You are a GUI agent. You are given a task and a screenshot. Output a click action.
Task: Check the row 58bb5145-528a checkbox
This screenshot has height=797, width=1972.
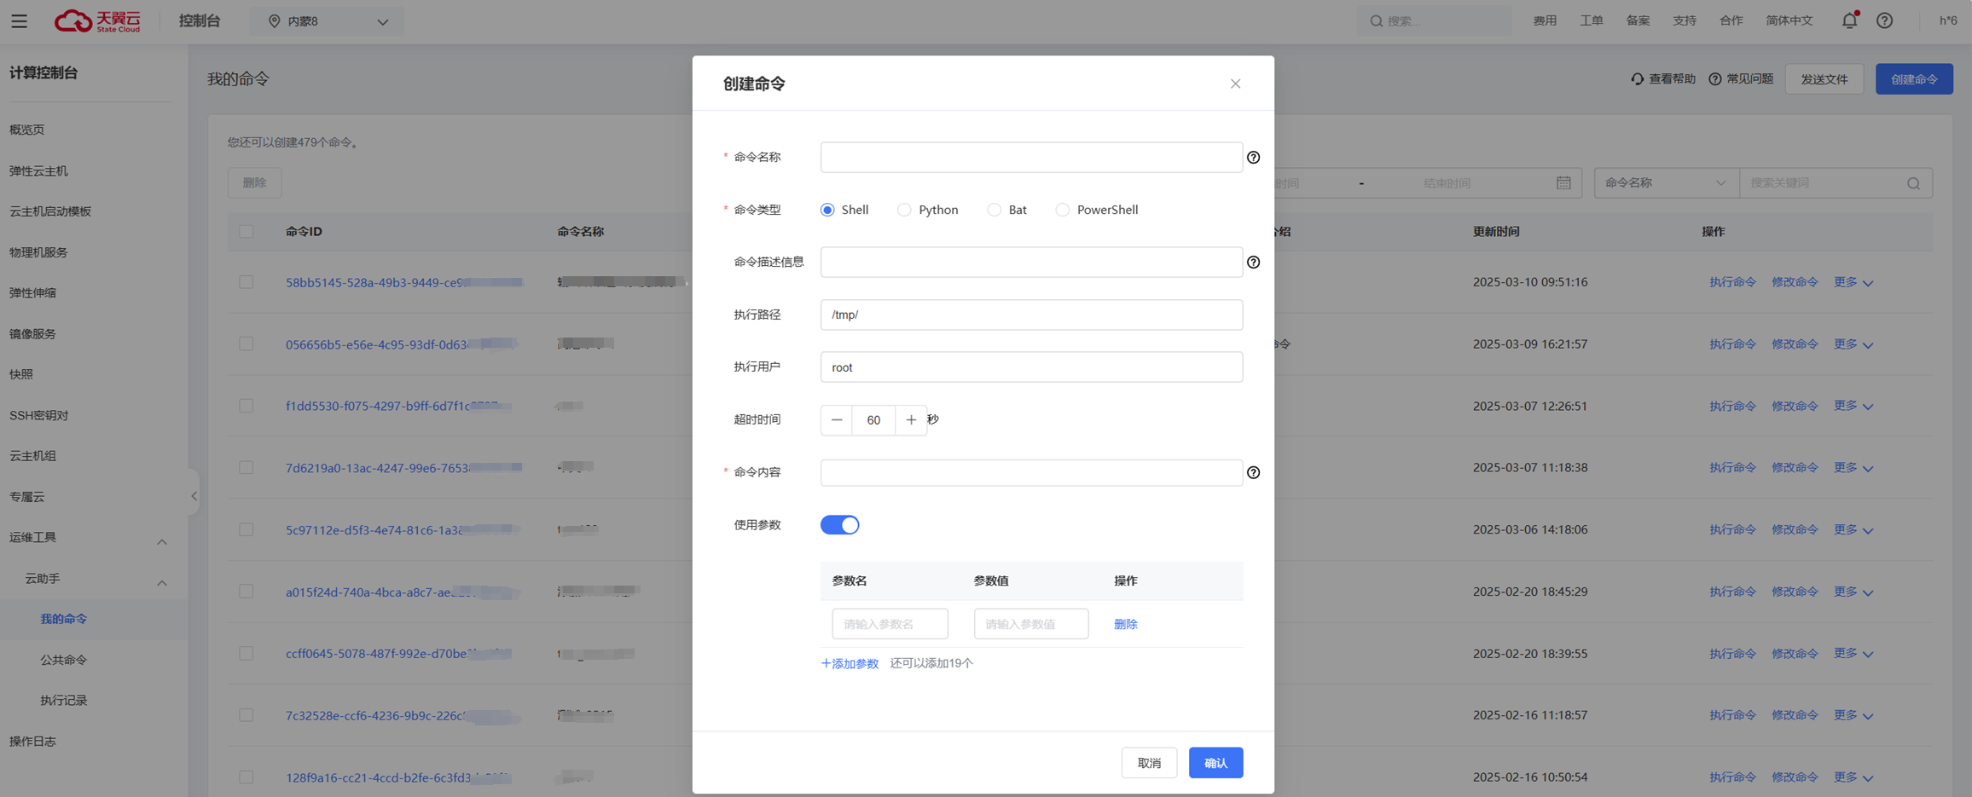[x=246, y=282]
